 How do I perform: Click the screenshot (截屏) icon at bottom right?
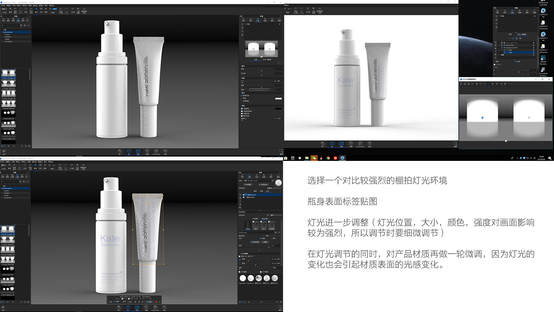pyautogui.click(x=280, y=151)
